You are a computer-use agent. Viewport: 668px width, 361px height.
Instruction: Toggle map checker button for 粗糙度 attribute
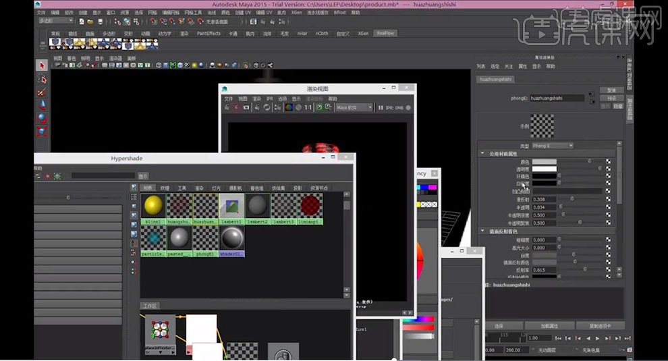(608, 240)
